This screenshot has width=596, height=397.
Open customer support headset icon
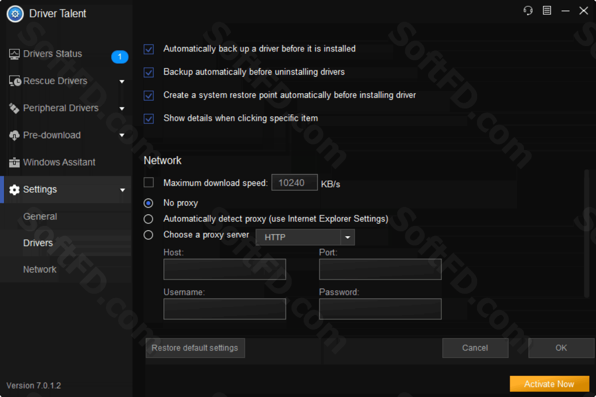(528, 11)
